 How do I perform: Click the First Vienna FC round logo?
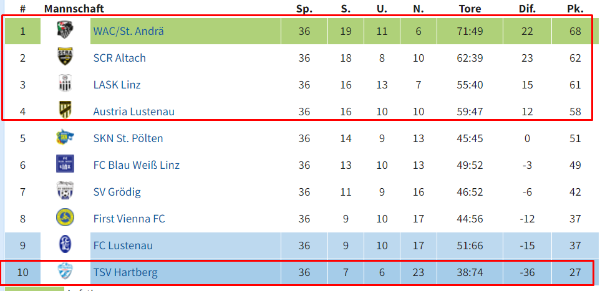point(65,218)
